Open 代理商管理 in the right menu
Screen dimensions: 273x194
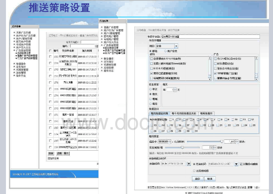click(x=110, y=65)
